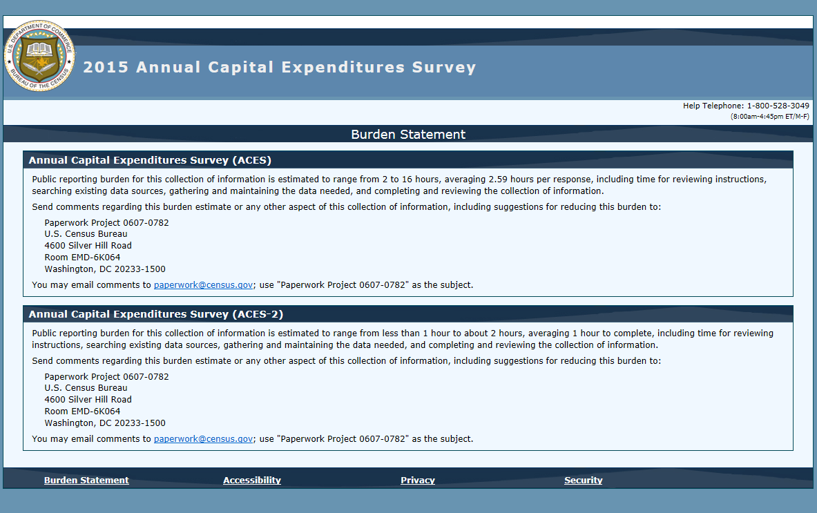Screen dimensions: 817x513
Task: Open the Accessibility footer link
Action: 252,480
